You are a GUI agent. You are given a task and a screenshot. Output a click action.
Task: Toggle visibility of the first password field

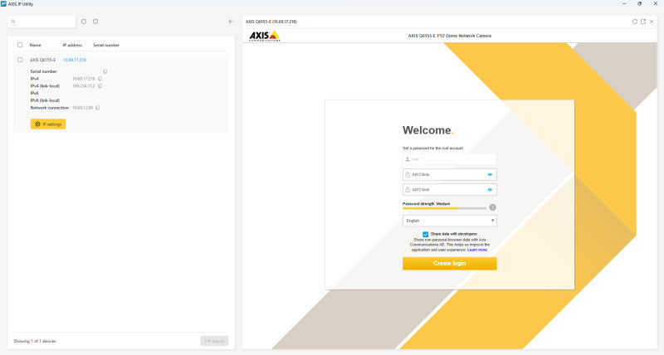tap(490, 175)
